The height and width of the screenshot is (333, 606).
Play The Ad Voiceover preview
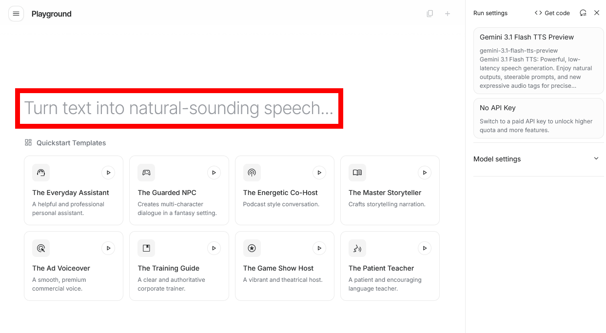click(x=108, y=248)
